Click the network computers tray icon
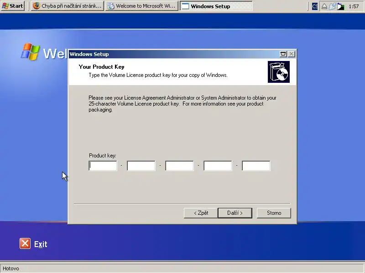Image resolution: width=365 pixels, height=273 pixels. point(333,6)
